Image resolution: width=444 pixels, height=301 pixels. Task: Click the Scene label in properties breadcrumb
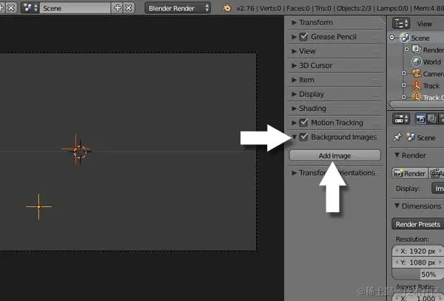point(426,138)
